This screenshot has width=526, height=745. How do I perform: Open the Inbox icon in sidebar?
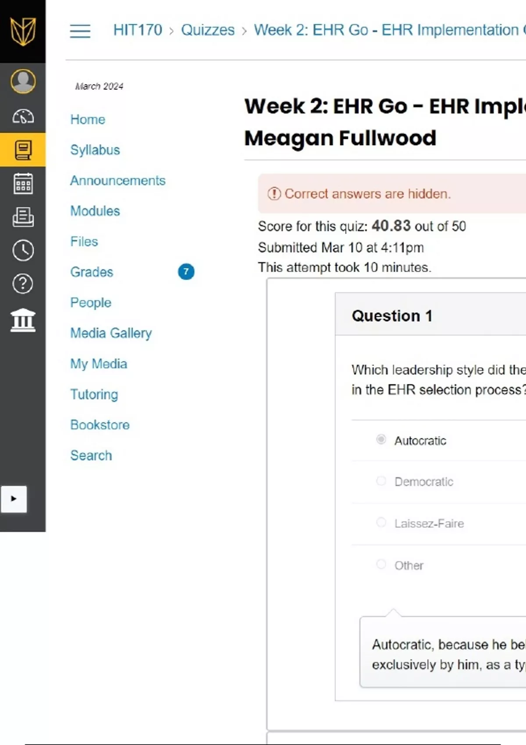click(23, 217)
